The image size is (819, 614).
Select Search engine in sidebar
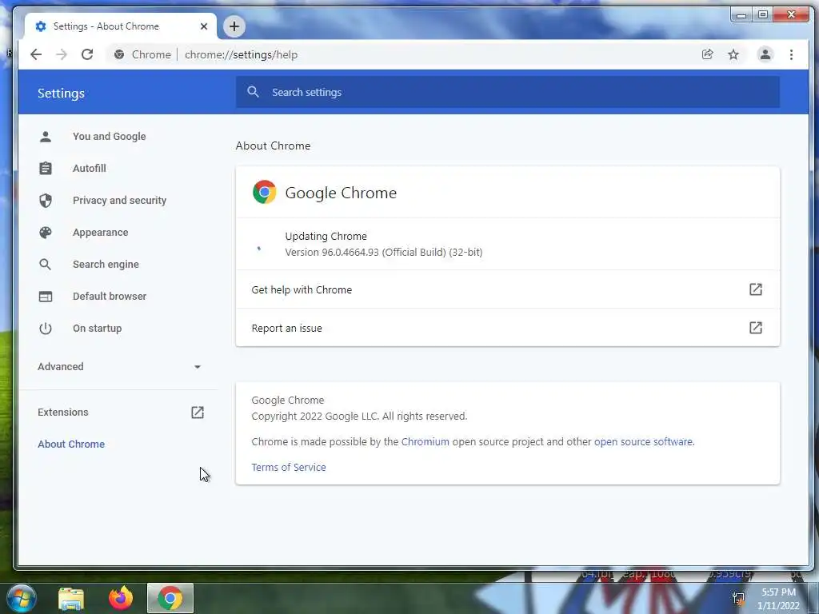(x=106, y=264)
